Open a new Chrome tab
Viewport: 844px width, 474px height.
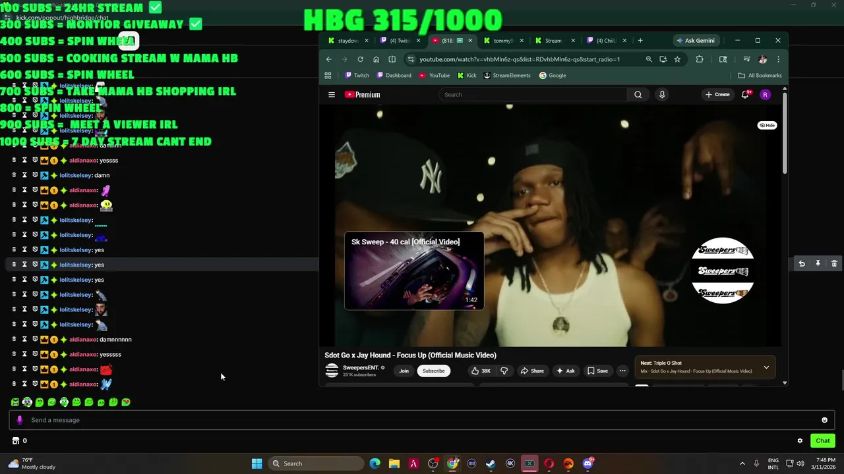pyautogui.click(x=640, y=41)
